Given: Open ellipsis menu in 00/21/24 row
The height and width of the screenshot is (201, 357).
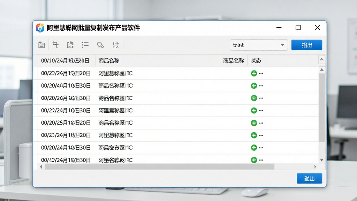Looking at the screenshot, I should (x=261, y=135).
